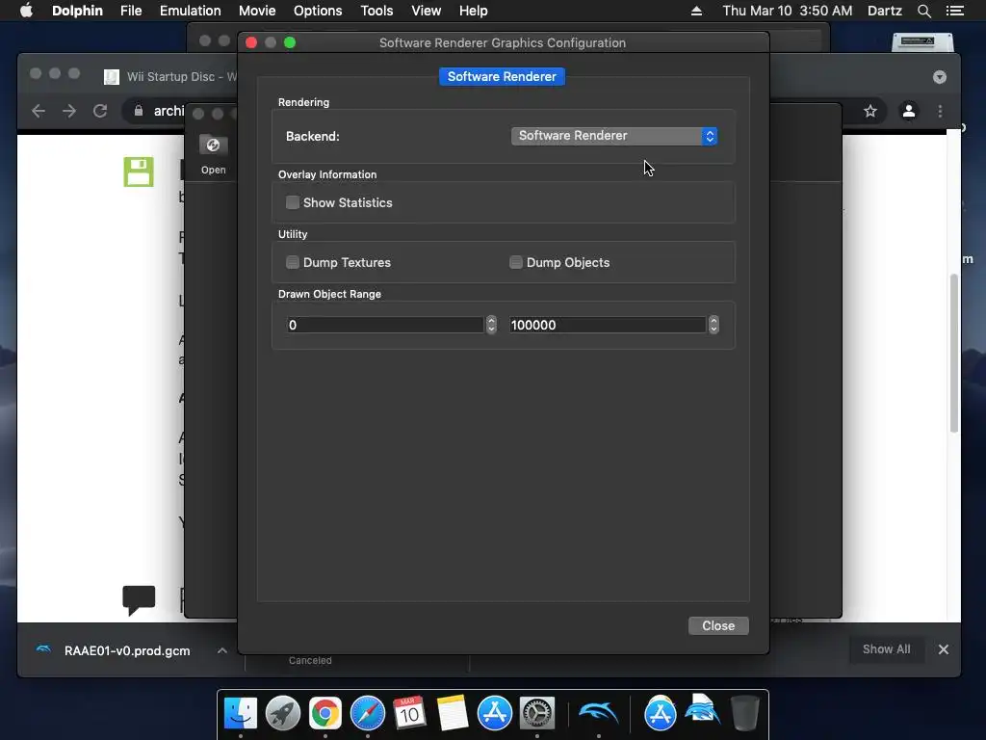Open the Dolphin application menu

[x=77, y=11]
